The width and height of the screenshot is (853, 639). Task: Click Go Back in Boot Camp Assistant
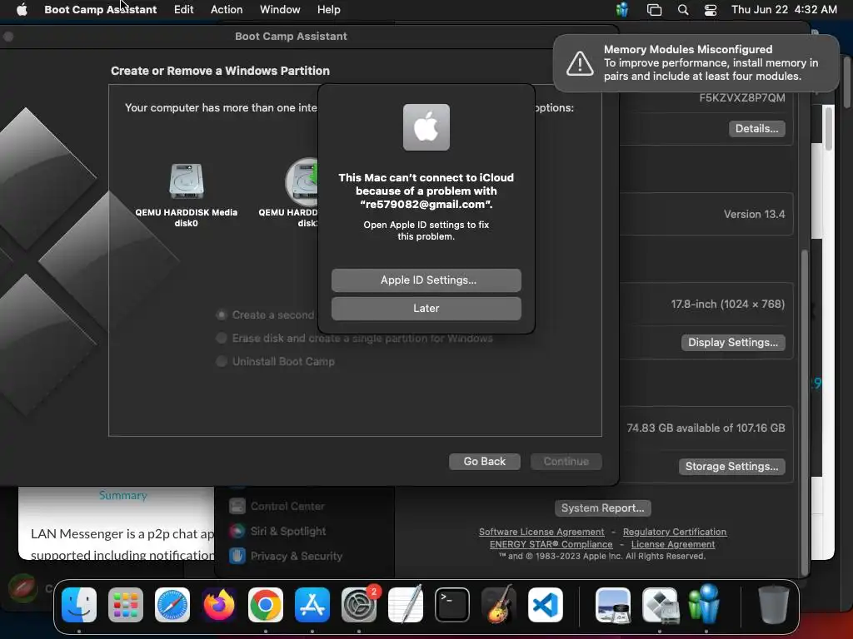pos(484,461)
